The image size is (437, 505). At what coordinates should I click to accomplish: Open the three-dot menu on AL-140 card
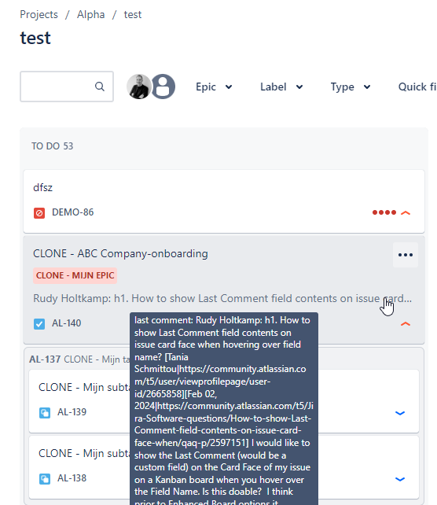click(x=406, y=255)
